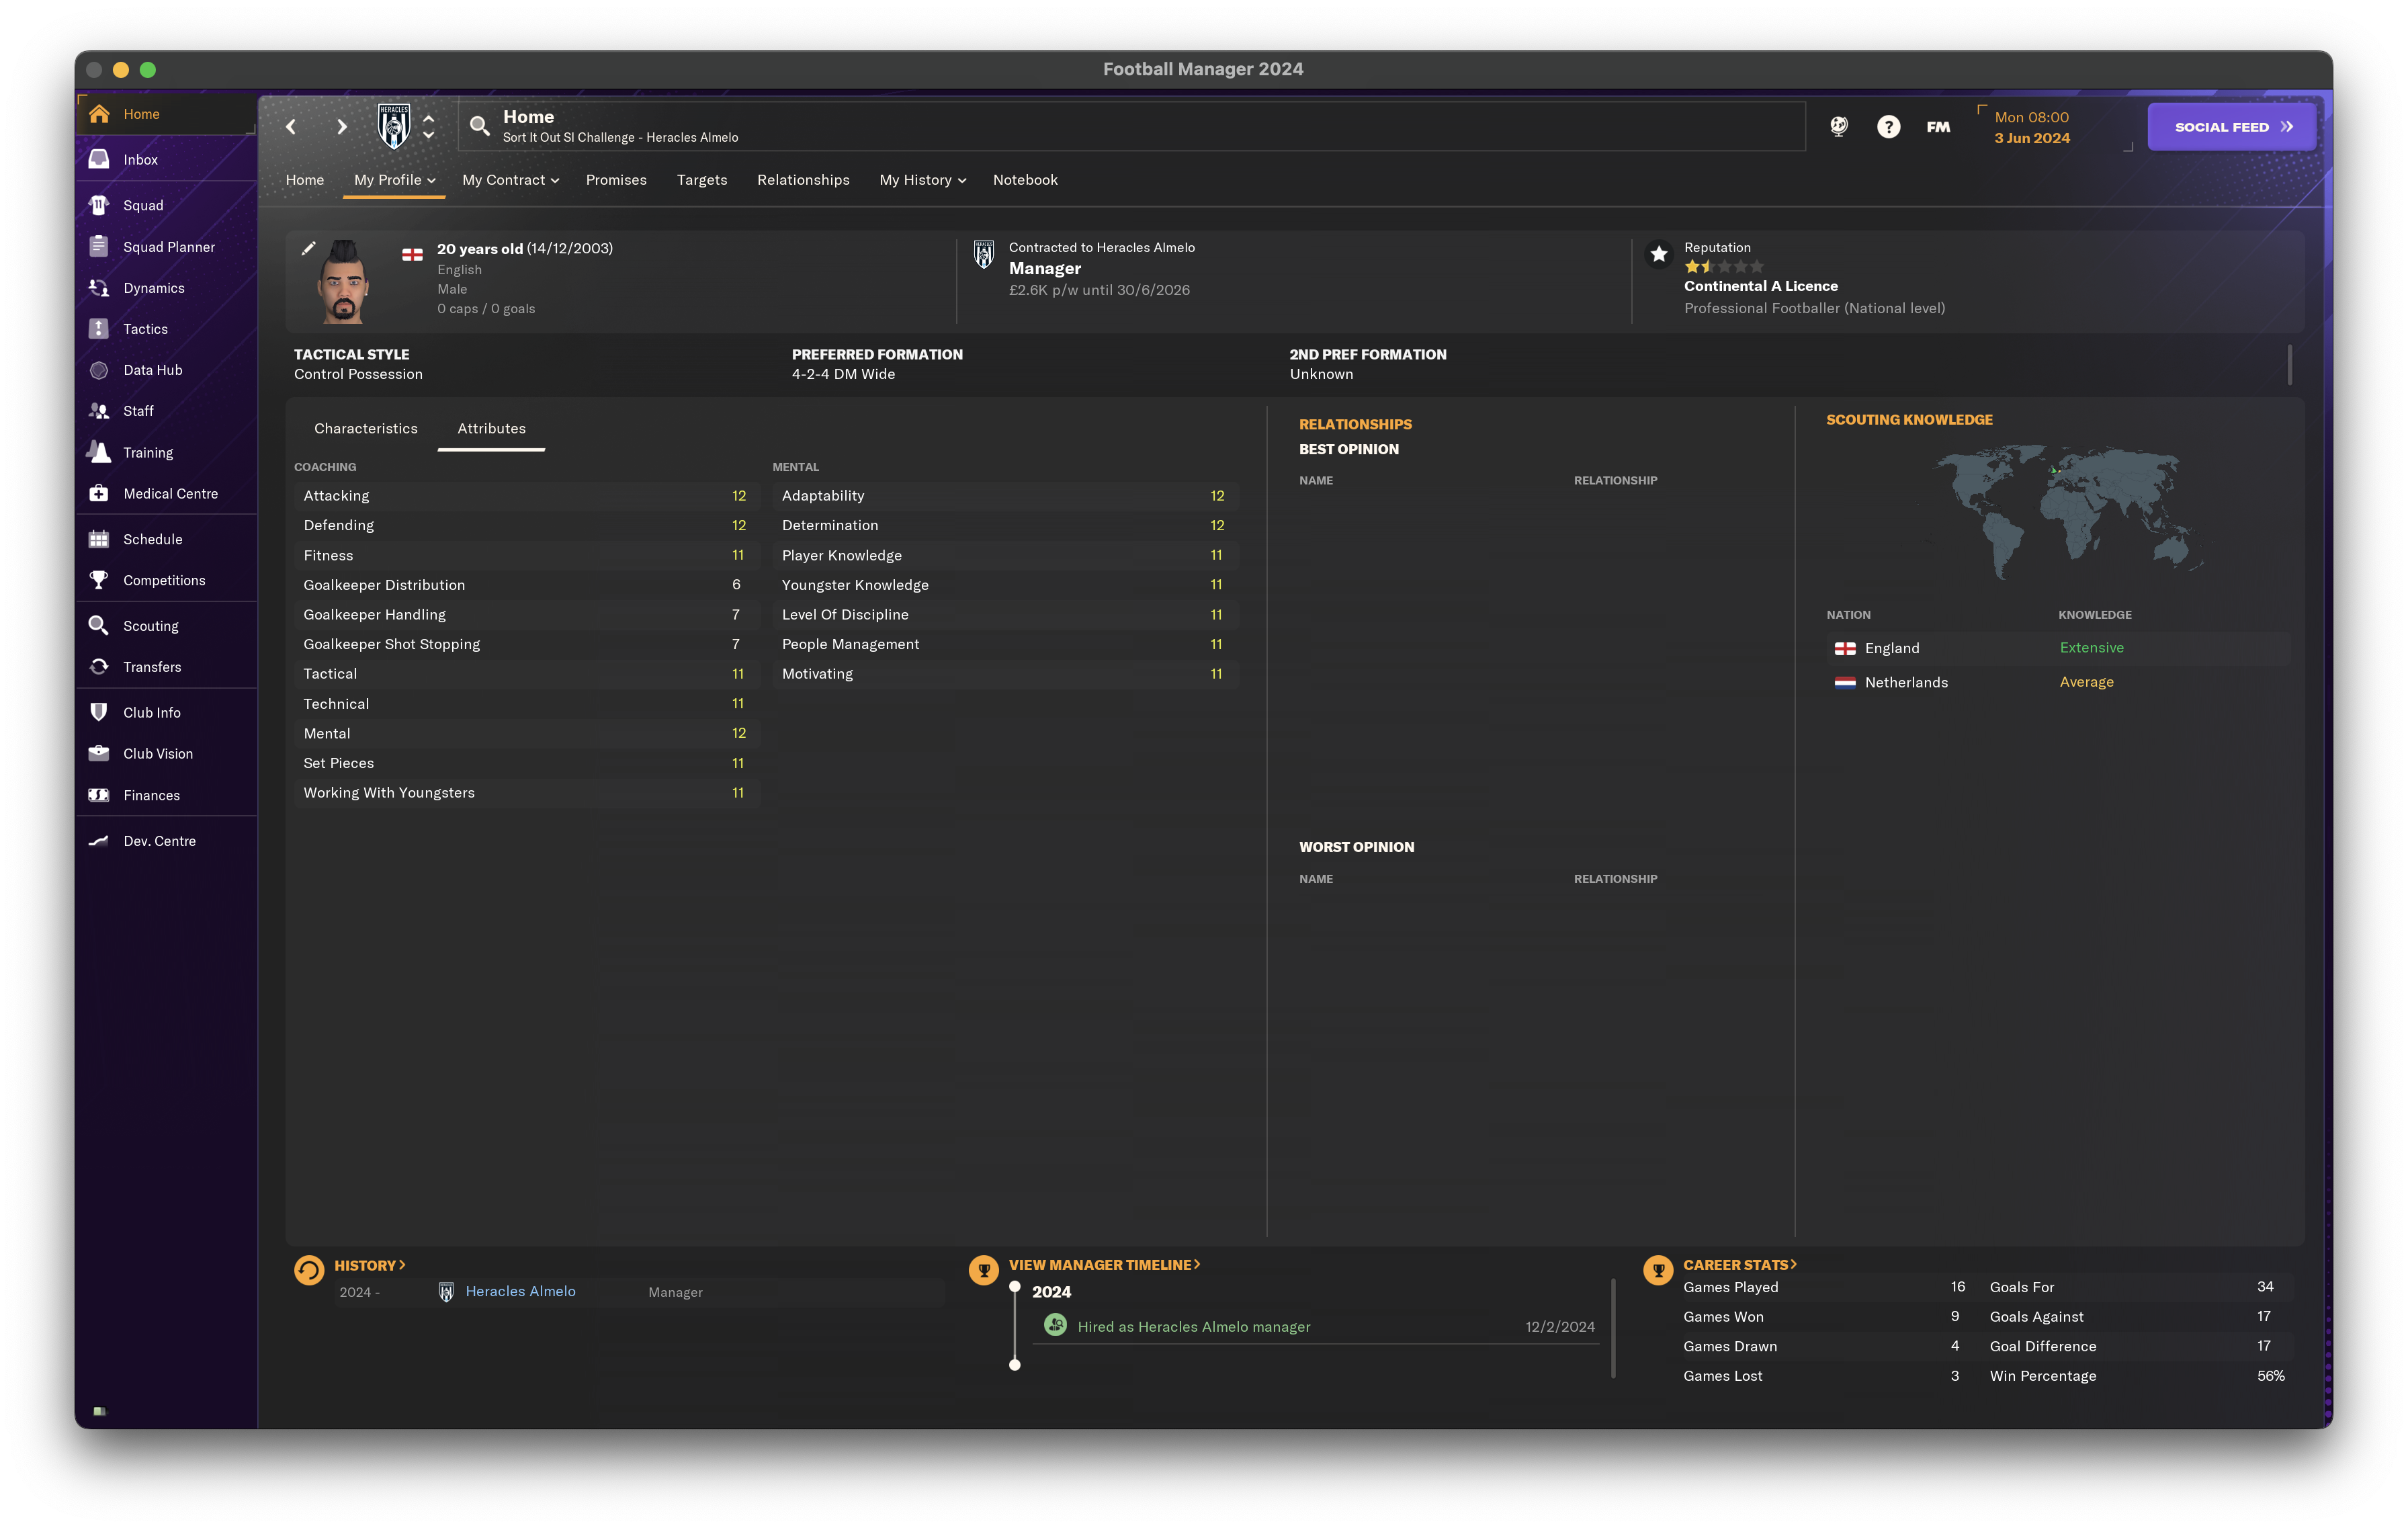The image size is (2408, 1528).
Task: Click the globe world icon in header
Action: (x=1839, y=126)
